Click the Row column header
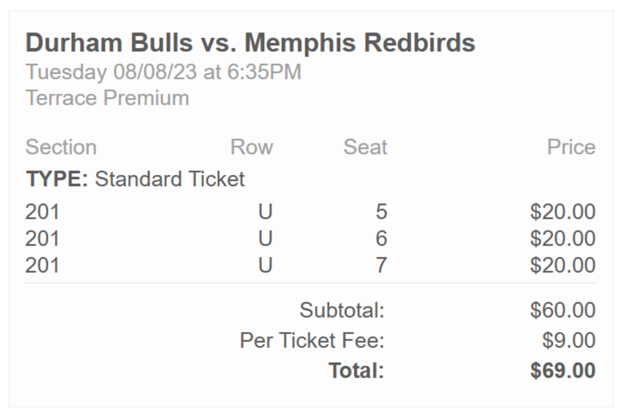The image size is (626, 417). pos(252,147)
